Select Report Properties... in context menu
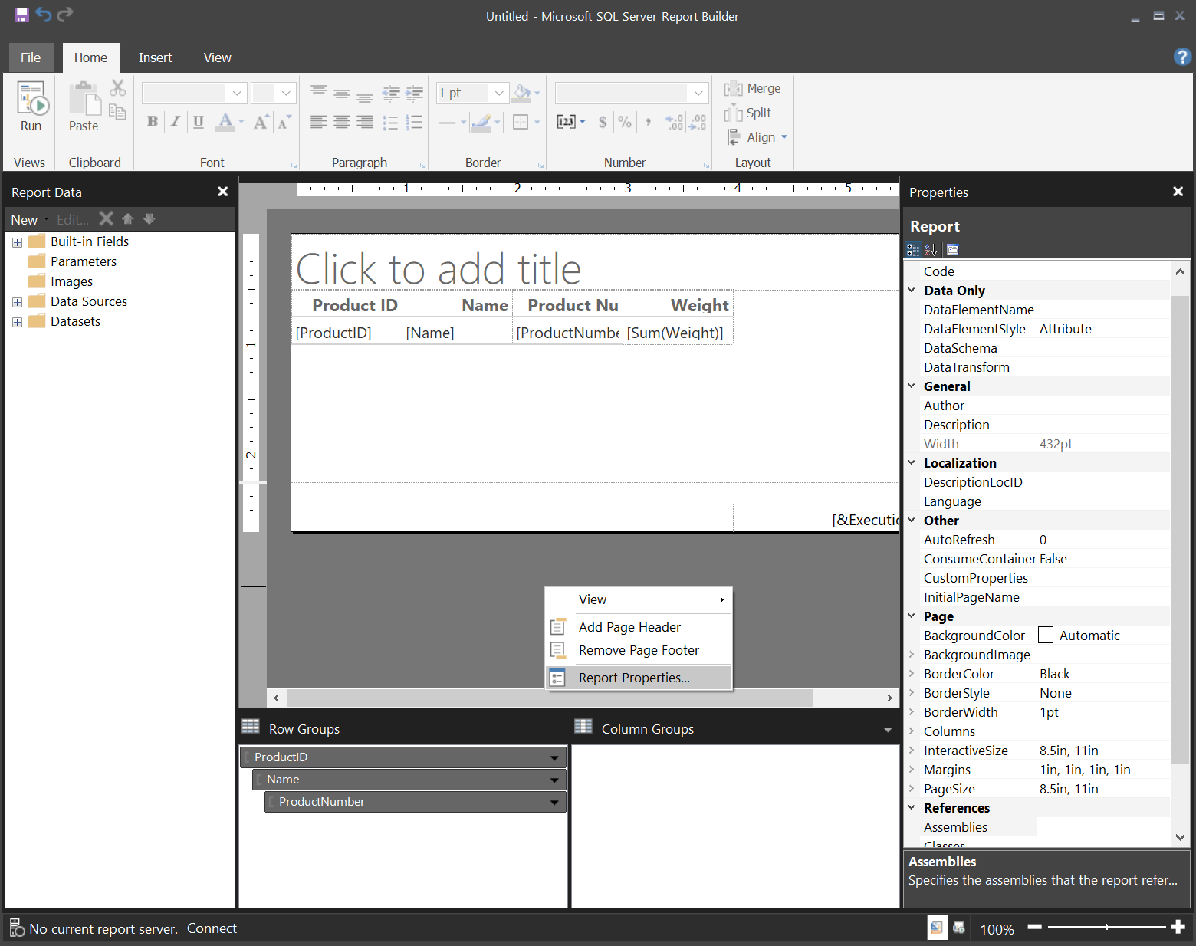 tap(639, 678)
